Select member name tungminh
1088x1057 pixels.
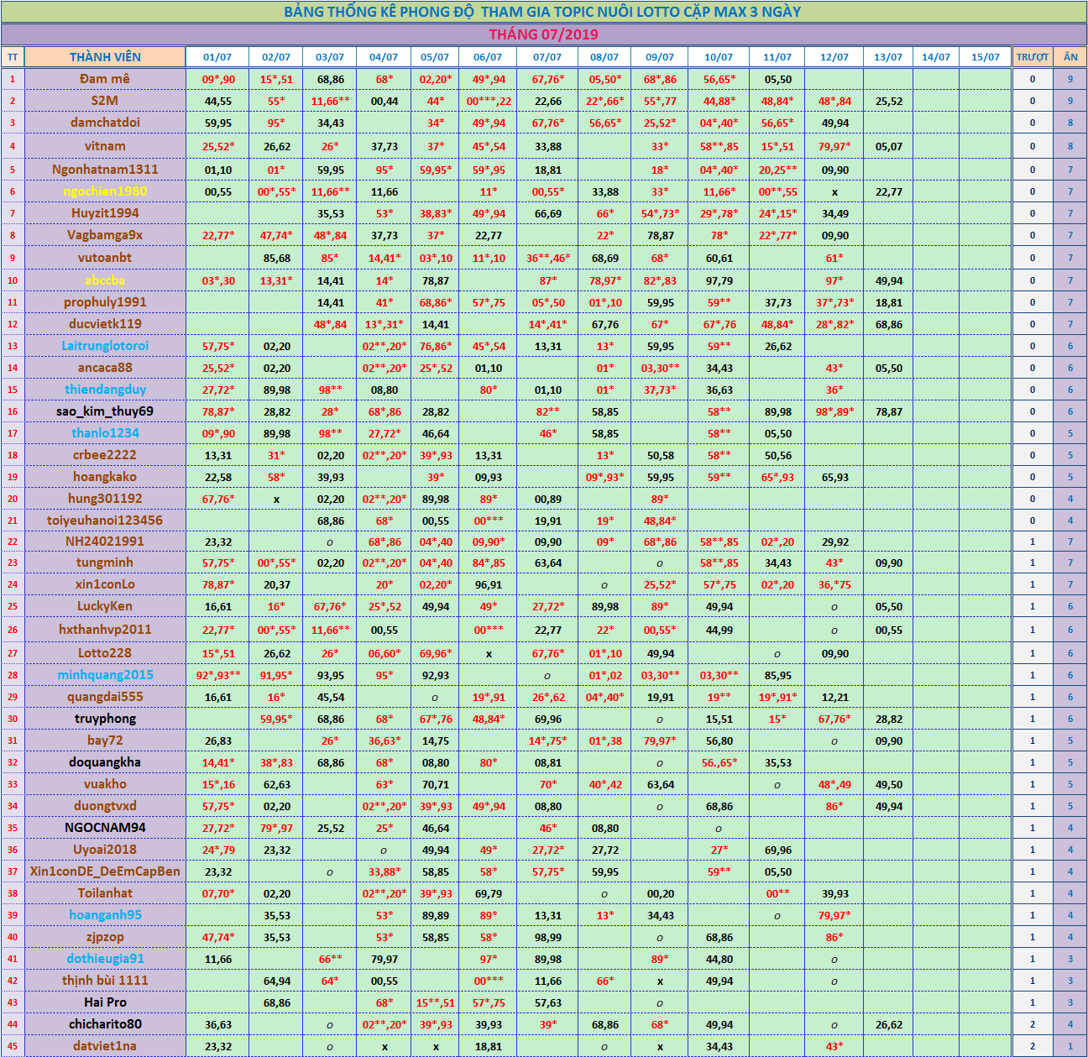click(105, 563)
